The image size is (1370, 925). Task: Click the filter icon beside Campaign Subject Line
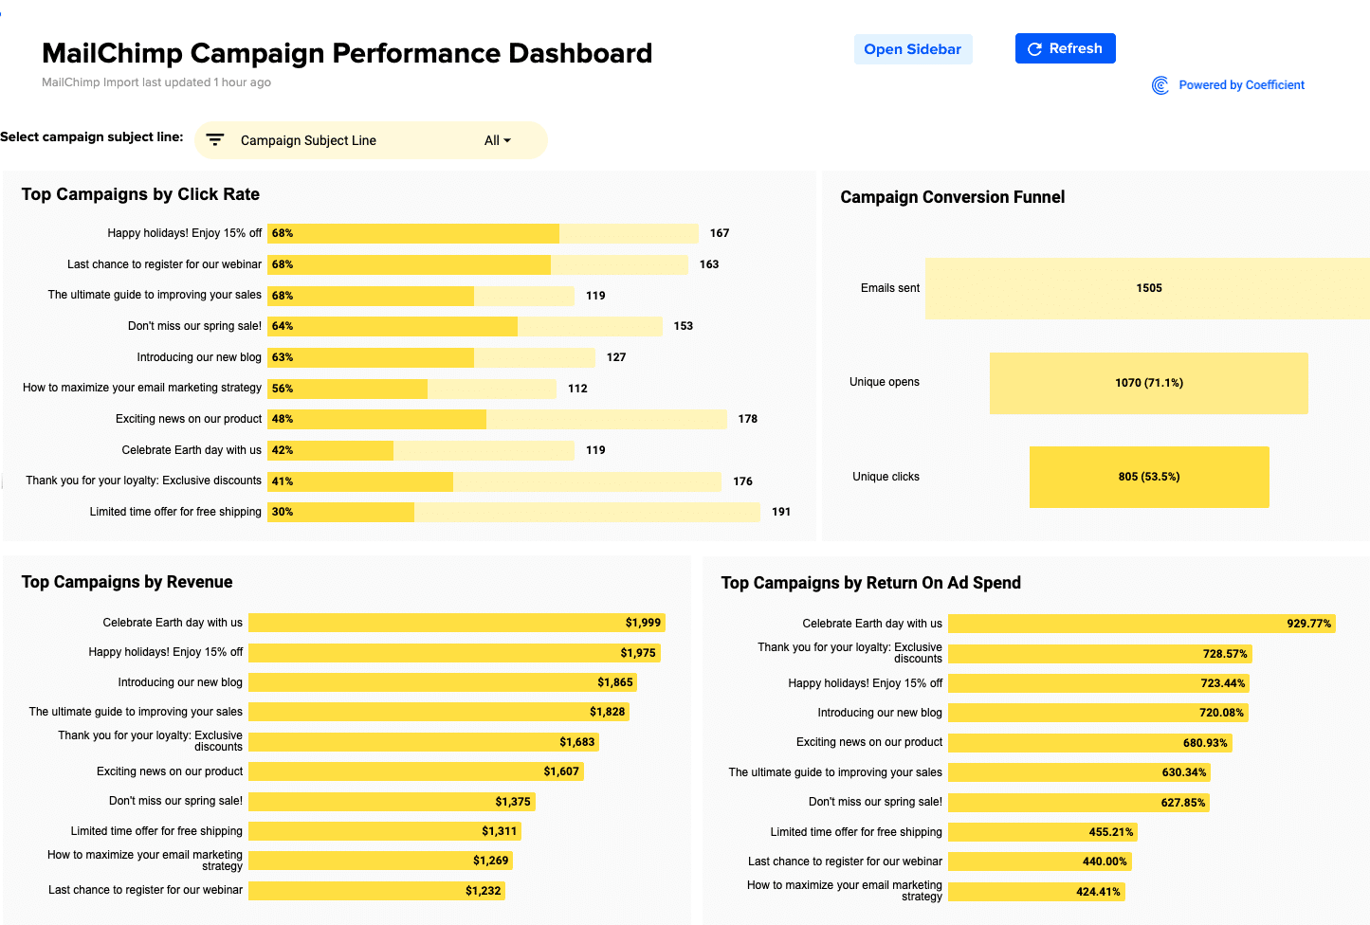[215, 140]
